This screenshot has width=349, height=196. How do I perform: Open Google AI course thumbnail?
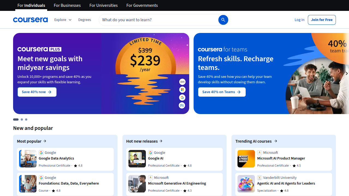(x=137, y=159)
